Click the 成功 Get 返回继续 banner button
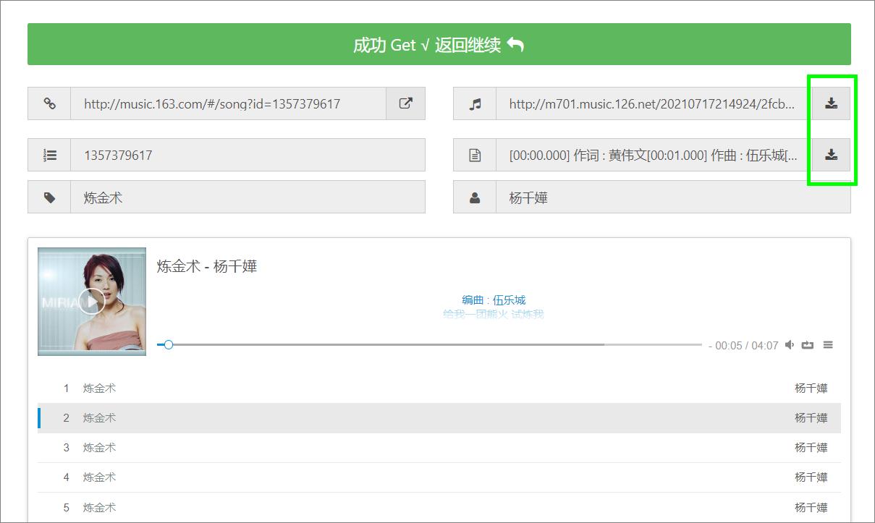 click(x=437, y=44)
